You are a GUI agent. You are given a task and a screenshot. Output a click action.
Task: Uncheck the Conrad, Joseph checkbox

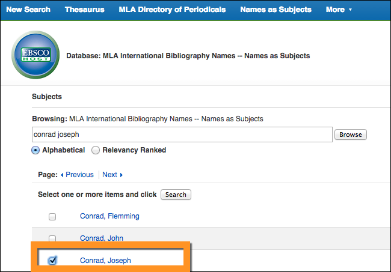click(52, 261)
